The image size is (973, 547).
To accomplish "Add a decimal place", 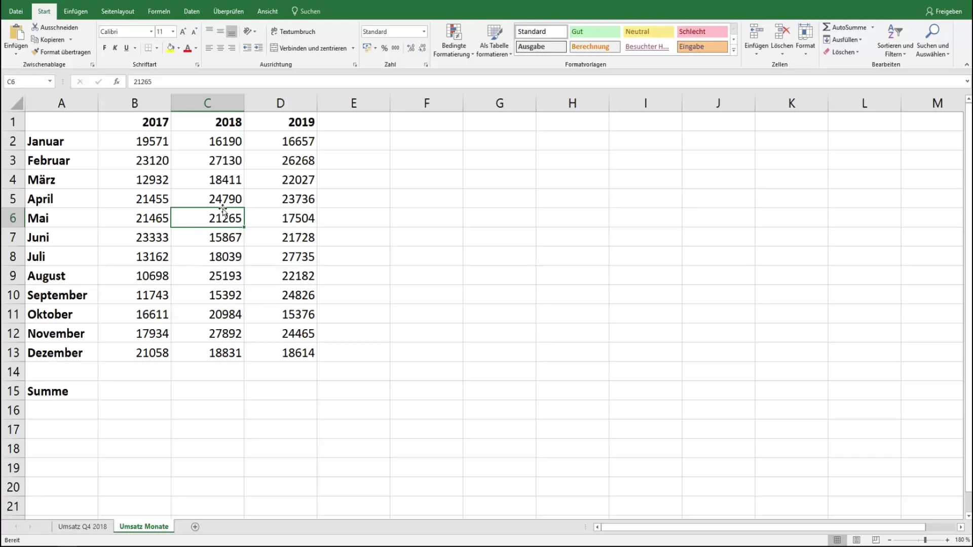I will pos(411,48).
